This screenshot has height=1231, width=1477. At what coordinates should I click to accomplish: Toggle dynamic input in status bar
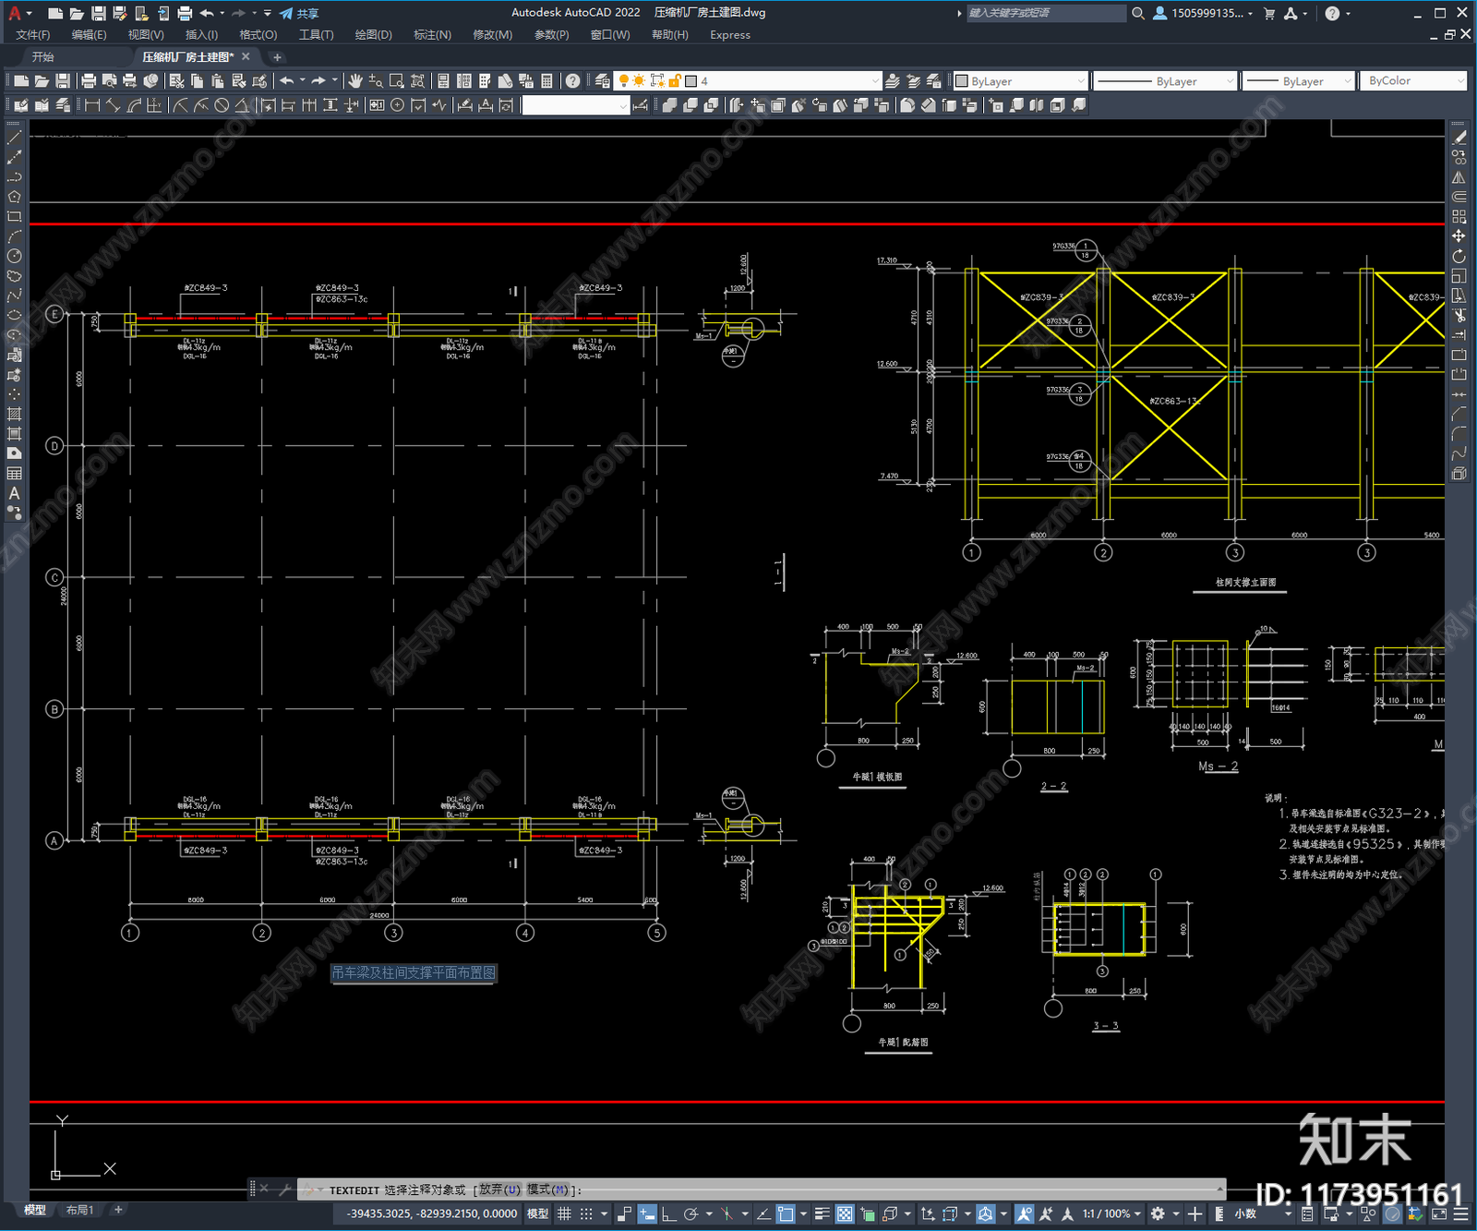coord(647,1213)
